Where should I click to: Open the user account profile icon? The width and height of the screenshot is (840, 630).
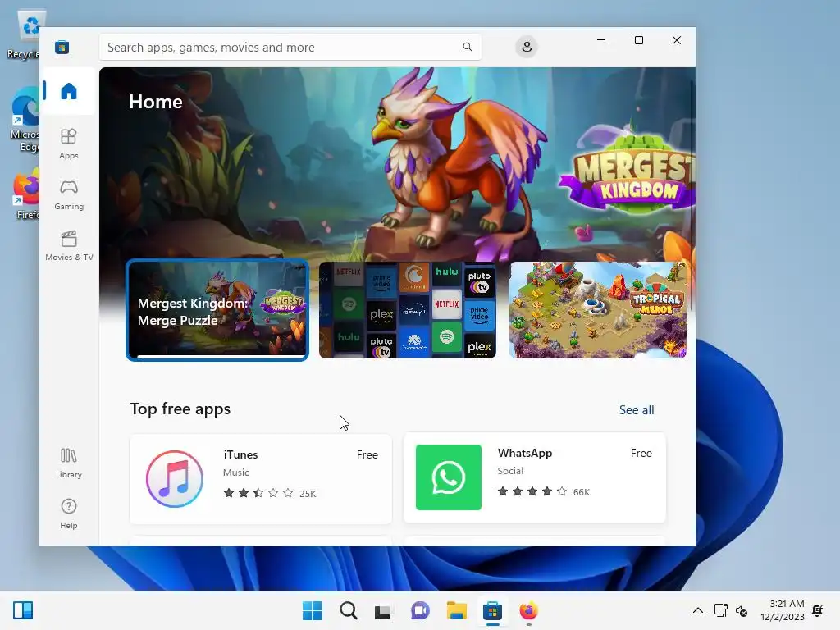[x=527, y=47]
